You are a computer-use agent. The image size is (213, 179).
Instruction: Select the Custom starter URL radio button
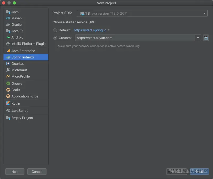tap(55, 38)
